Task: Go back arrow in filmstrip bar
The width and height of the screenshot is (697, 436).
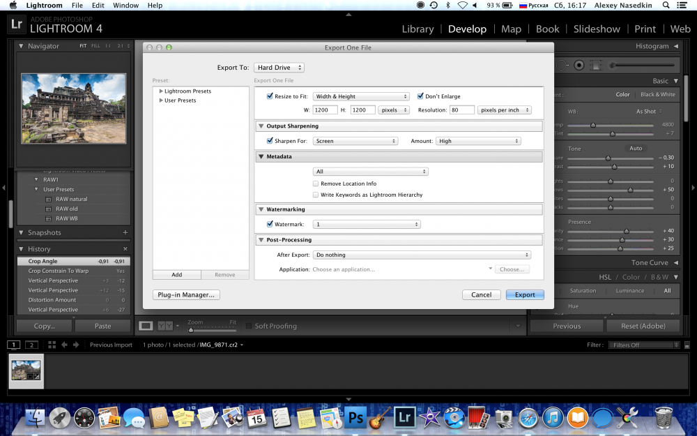Action: pyautogui.click(x=64, y=345)
